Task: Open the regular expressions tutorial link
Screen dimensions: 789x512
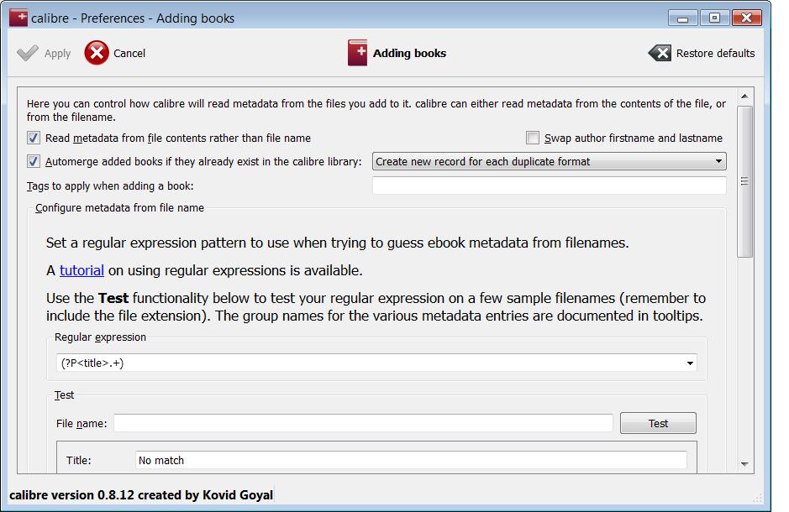Action: [x=82, y=270]
